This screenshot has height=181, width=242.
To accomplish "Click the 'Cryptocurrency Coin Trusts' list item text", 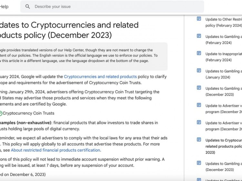I will point(28,113).
